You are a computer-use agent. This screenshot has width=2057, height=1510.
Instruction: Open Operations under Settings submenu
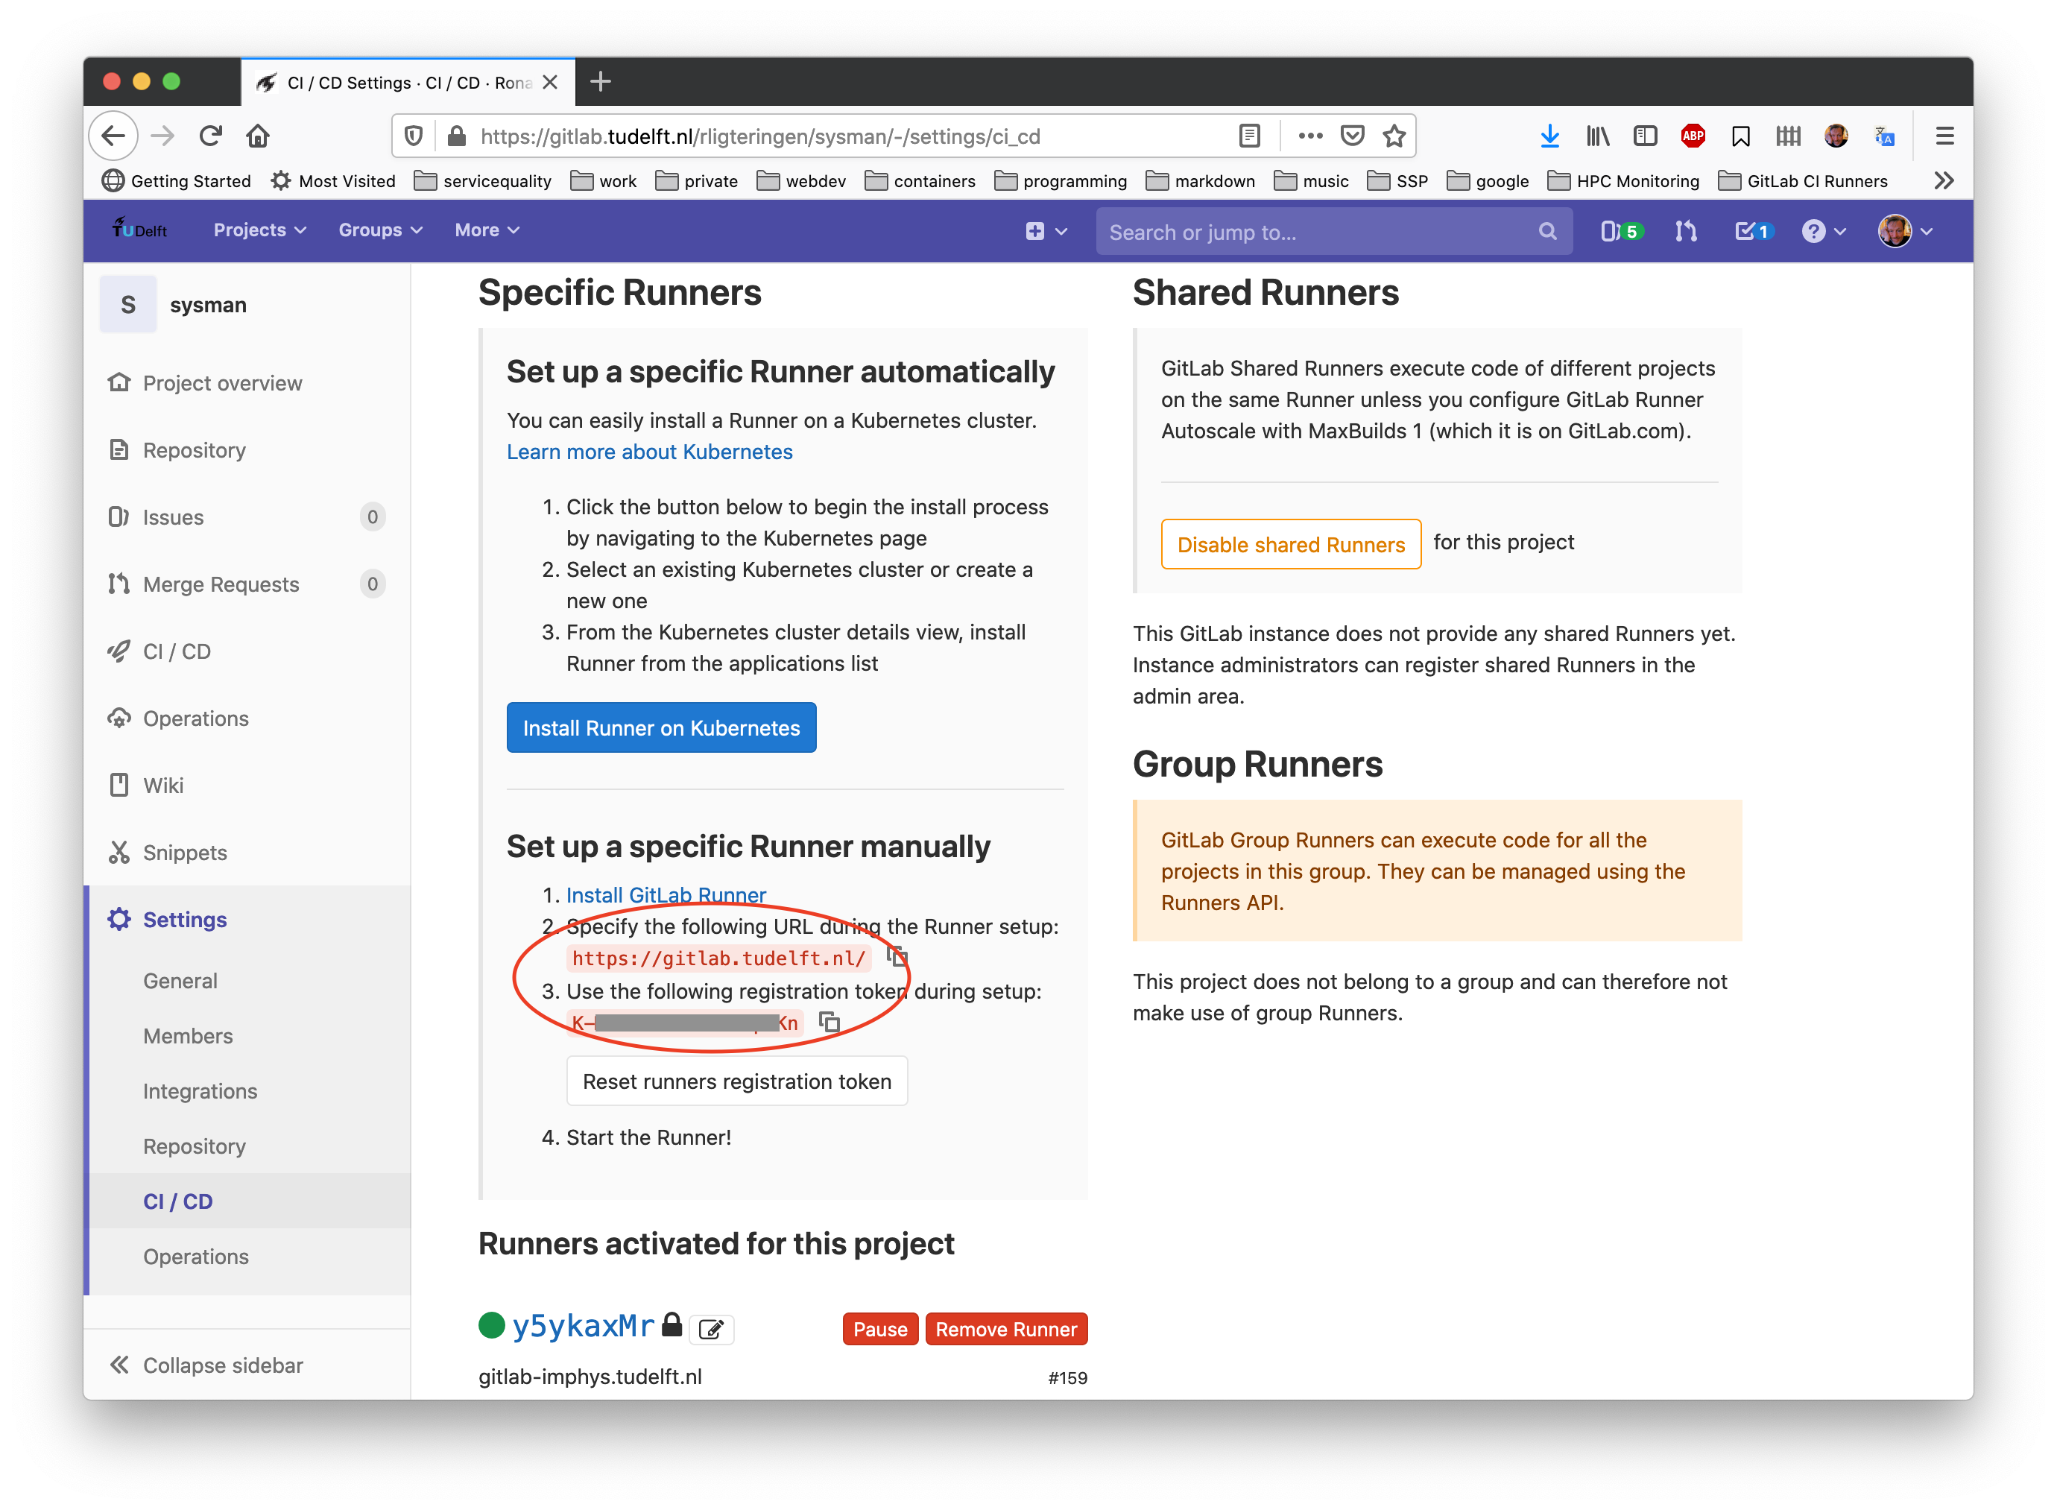[195, 1256]
